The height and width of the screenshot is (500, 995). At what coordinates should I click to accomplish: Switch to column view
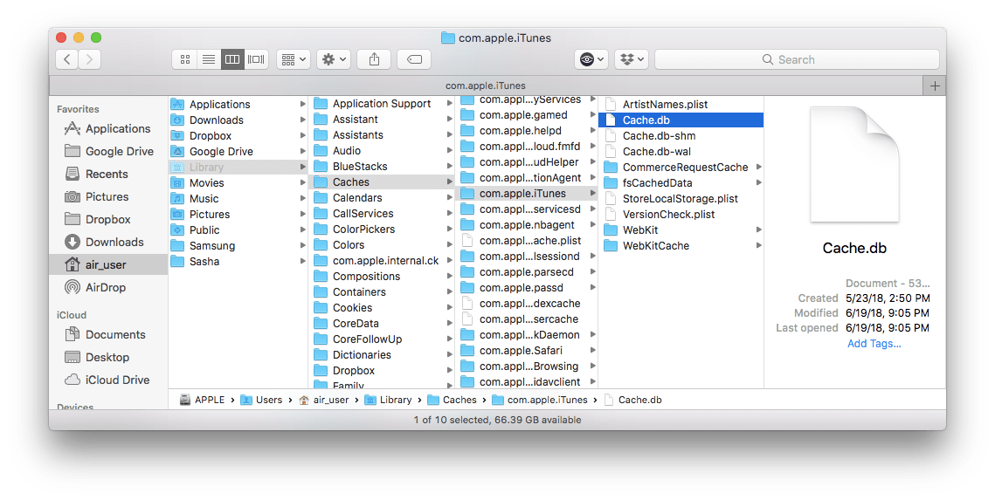(232, 59)
